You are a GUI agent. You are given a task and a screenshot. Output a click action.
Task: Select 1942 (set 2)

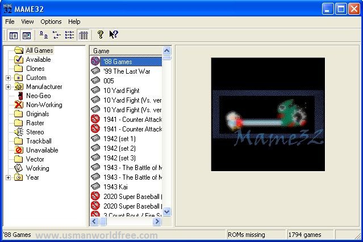click(x=119, y=148)
